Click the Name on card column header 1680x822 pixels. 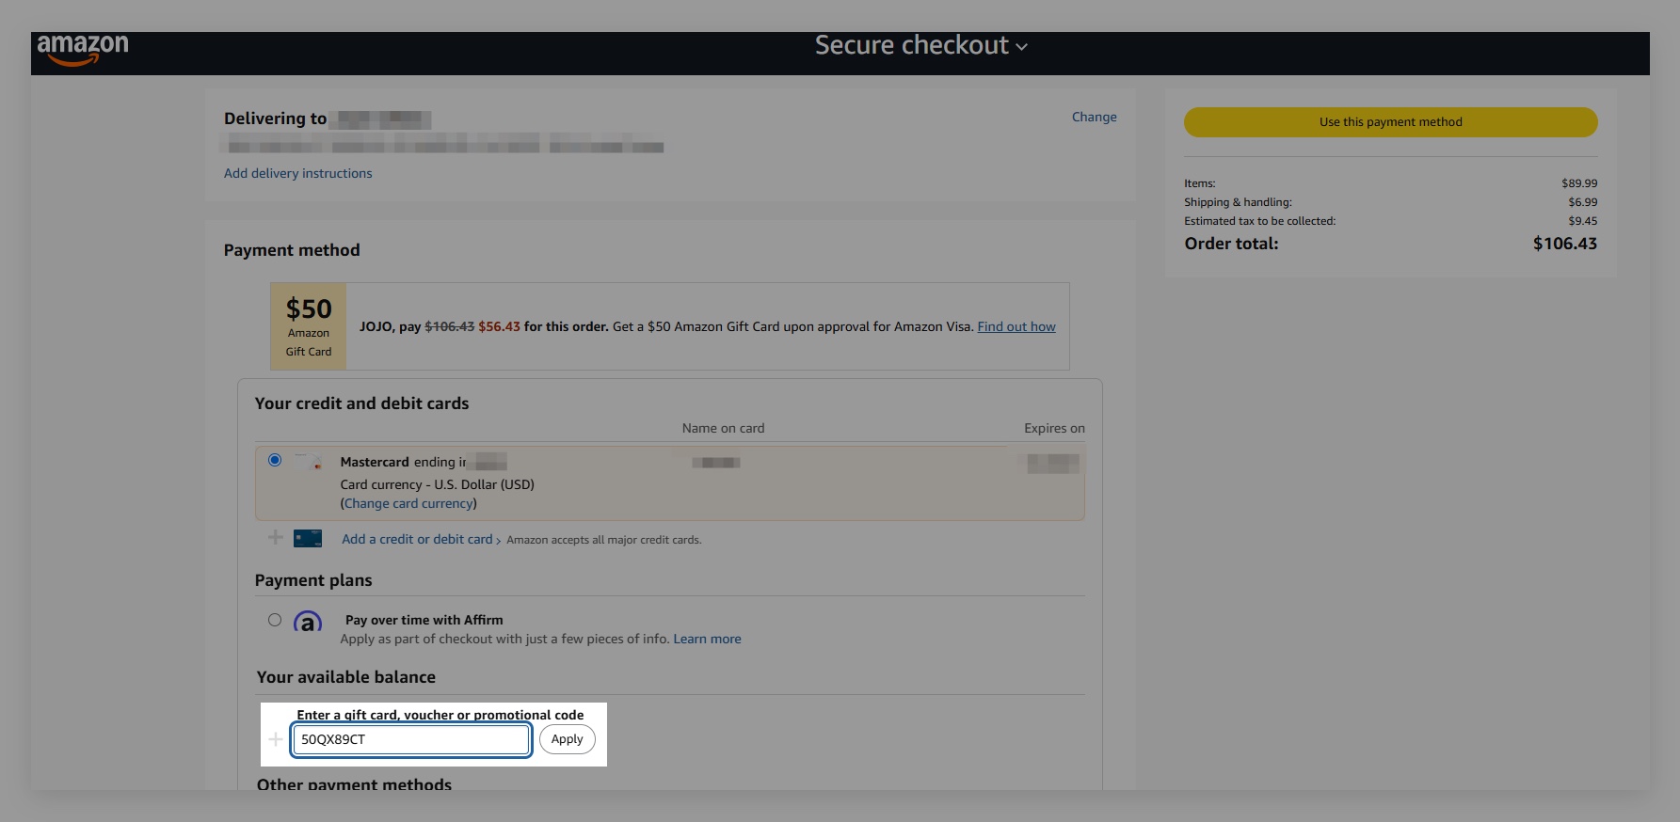723,428
